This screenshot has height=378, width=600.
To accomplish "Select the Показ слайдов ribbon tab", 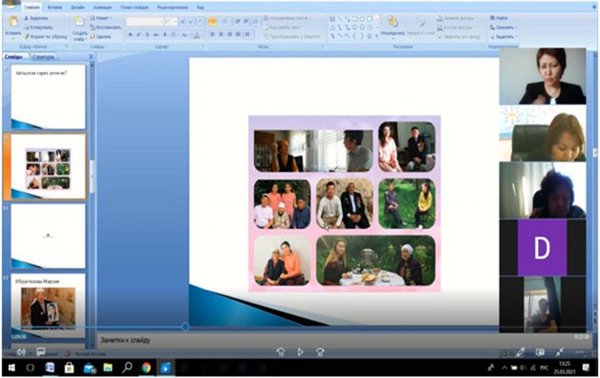I will 134,7.
